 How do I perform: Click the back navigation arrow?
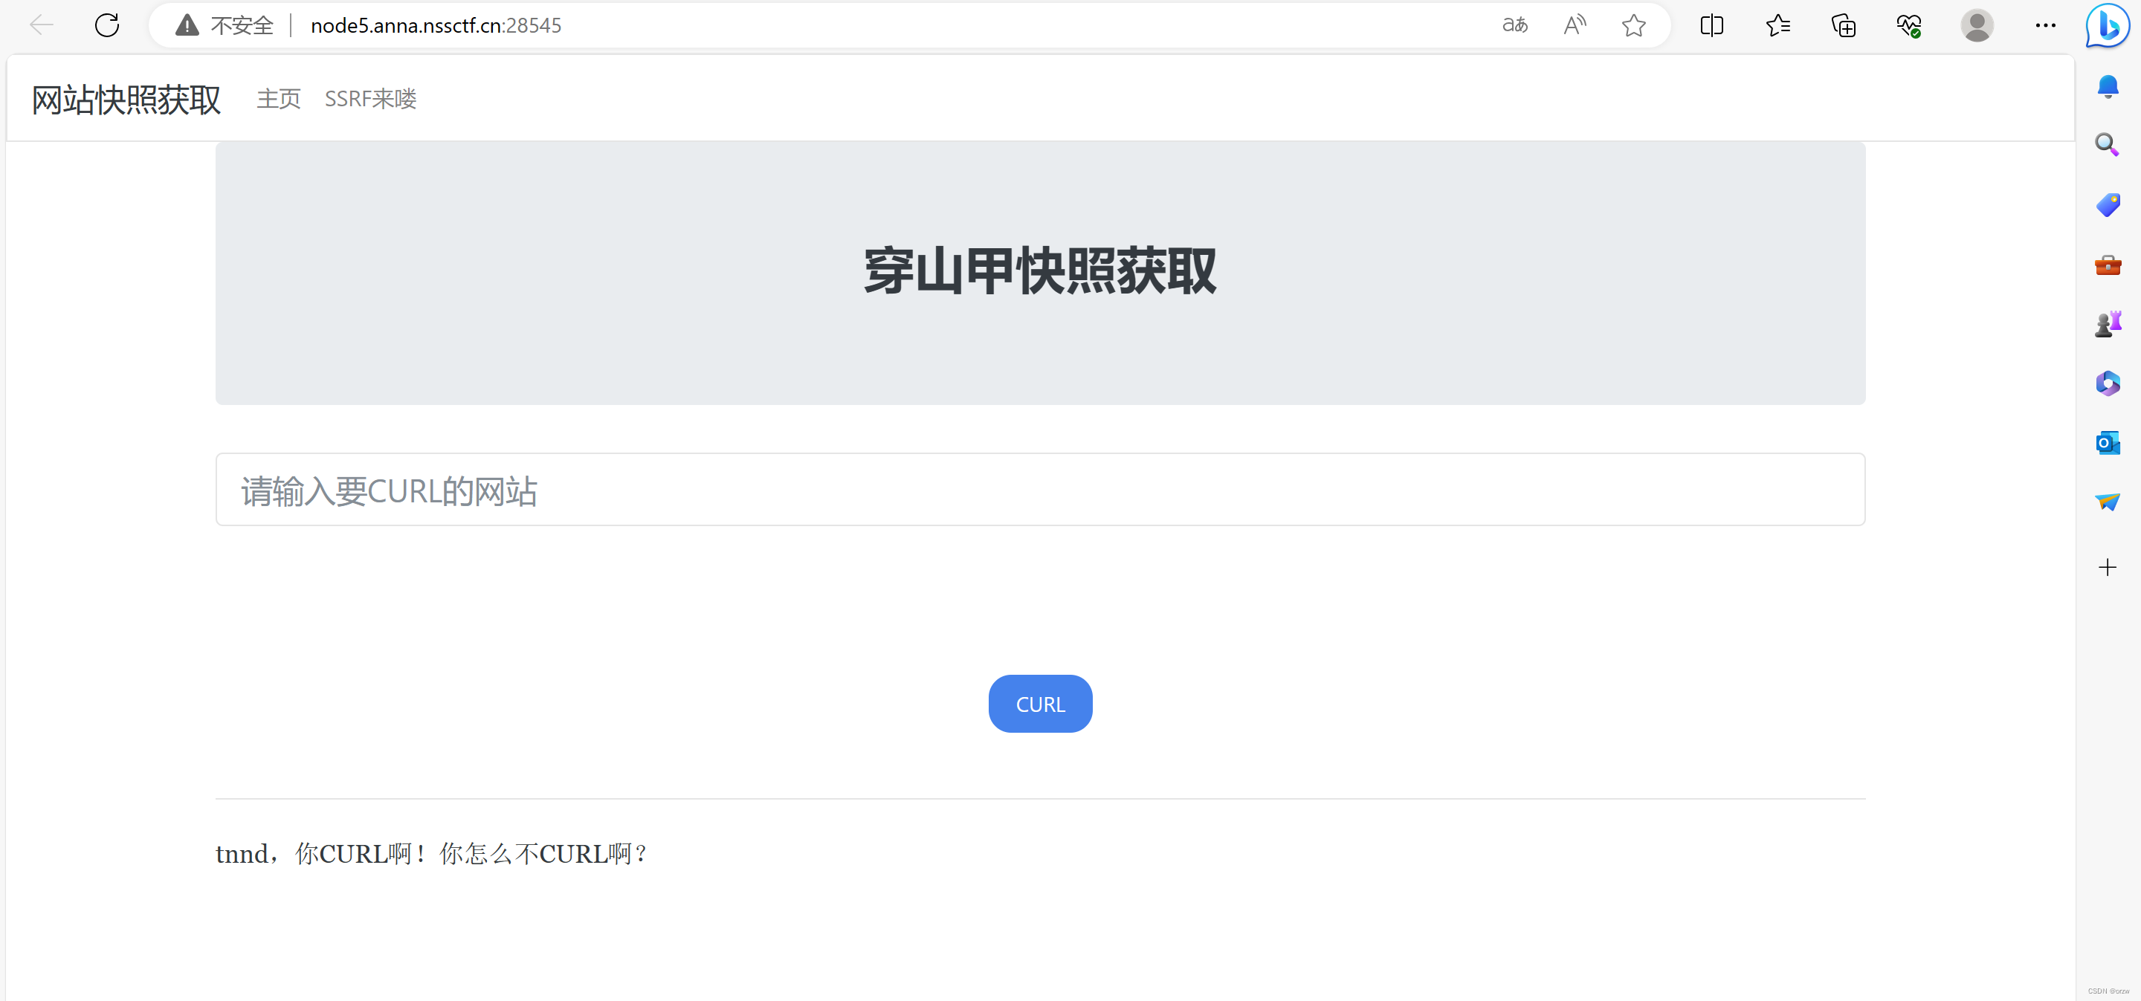pyautogui.click(x=41, y=26)
